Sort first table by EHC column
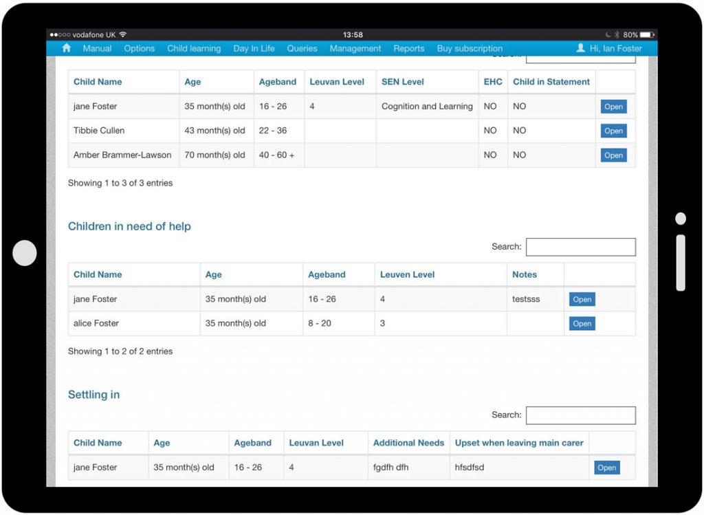Viewport: 704px width, 515px height. point(492,82)
